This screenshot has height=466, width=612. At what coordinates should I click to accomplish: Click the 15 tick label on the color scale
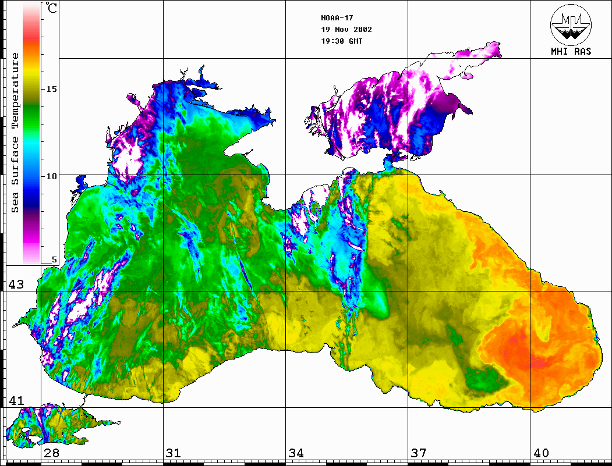coord(51,89)
